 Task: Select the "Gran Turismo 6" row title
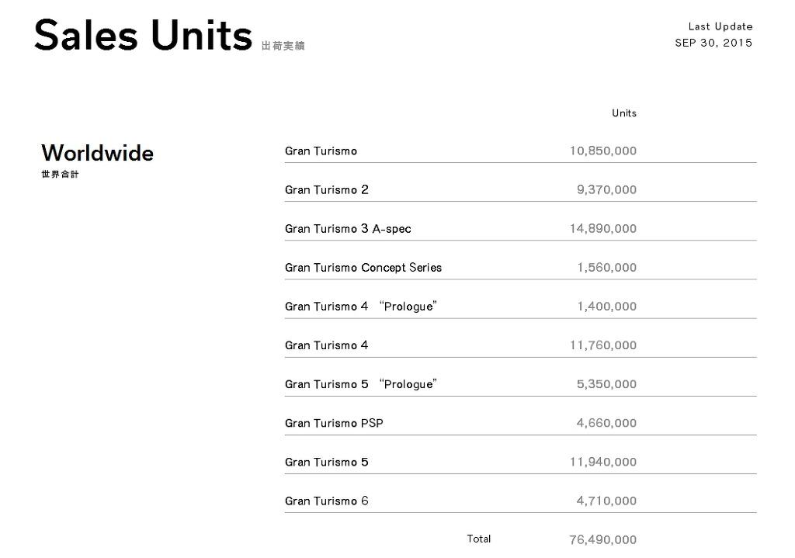click(x=327, y=501)
